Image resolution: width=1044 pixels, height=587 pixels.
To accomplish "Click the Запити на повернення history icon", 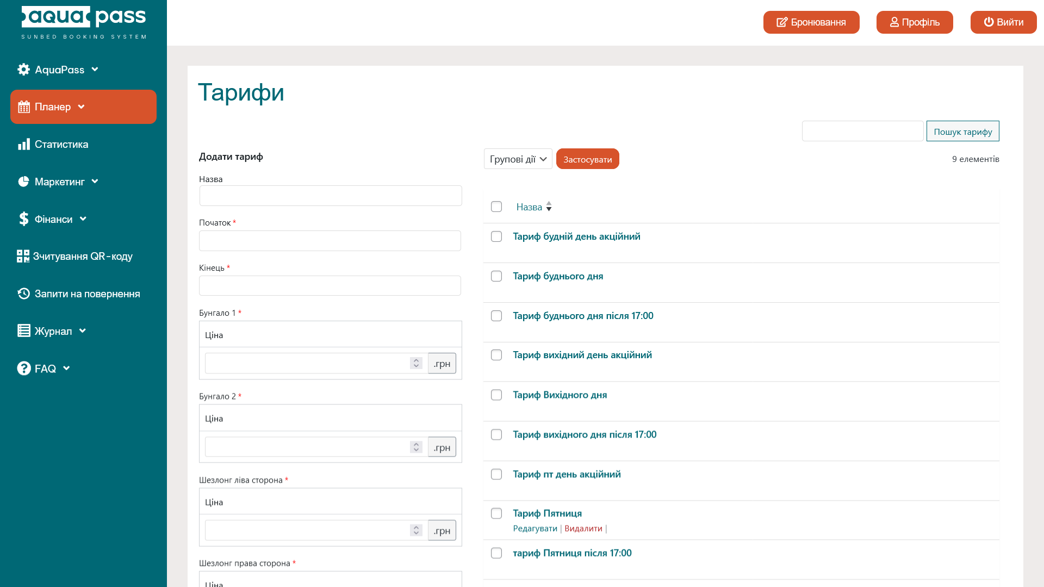I will pyautogui.click(x=23, y=293).
